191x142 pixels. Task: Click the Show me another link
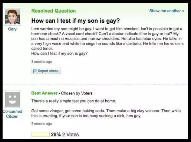[x=167, y=11]
